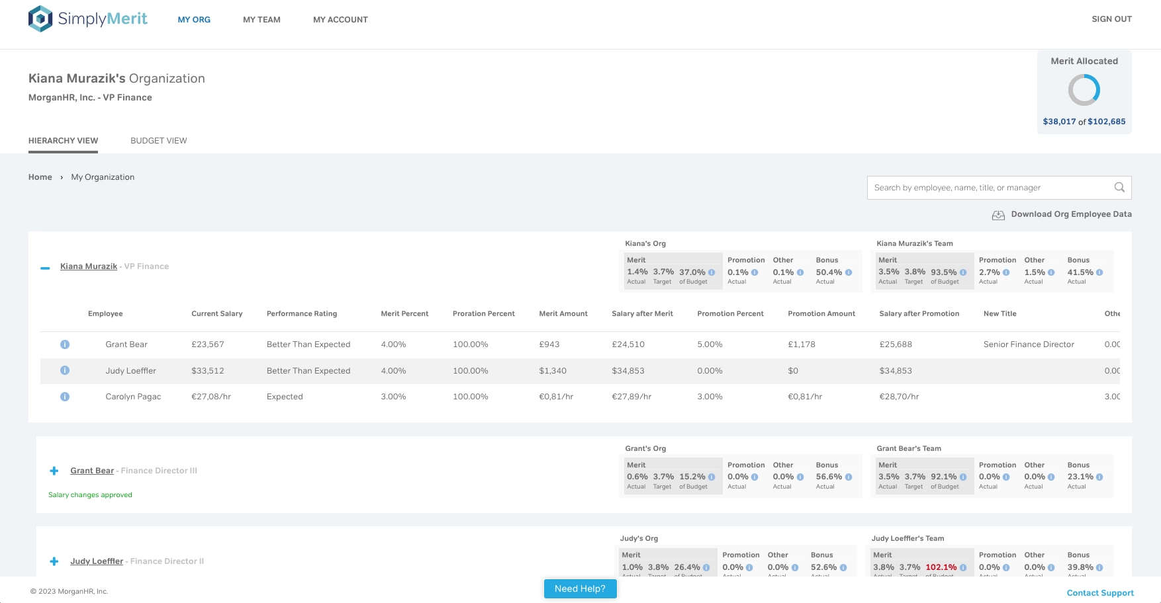Image resolution: width=1161 pixels, height=603 pixels.
Task: Click the info icon next to Kiana's Team Bonus 41.5%
Action: pyautogui.click(x=1099, y=272)
